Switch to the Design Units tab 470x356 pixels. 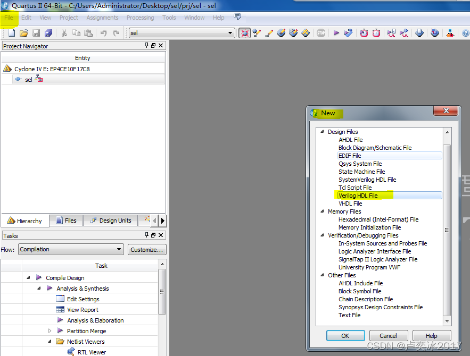pos(111,221)
